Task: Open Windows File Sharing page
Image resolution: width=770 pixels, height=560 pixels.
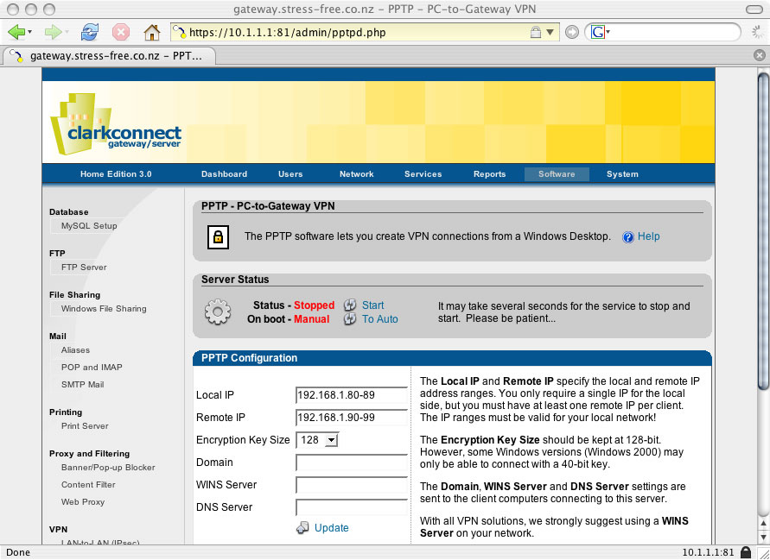Action: (104, 309)
